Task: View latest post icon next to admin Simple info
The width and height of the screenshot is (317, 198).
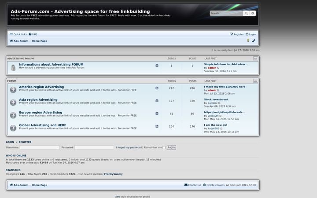Action: coord(218,68)
